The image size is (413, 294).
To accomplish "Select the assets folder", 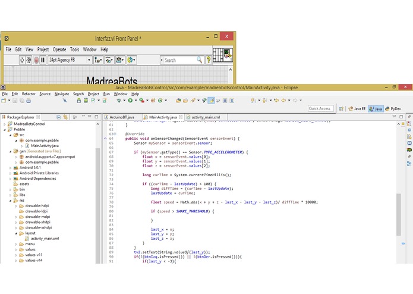I will coord(24,184).
